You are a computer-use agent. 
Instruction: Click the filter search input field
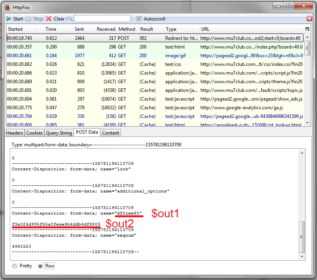[x=102, y=19]
